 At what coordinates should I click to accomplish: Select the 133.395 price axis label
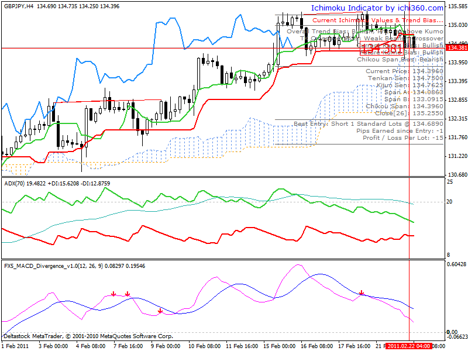click(457, 81)
